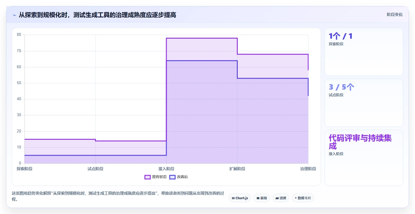Toggle the 原有状态 legend series

tap(155, 177)
